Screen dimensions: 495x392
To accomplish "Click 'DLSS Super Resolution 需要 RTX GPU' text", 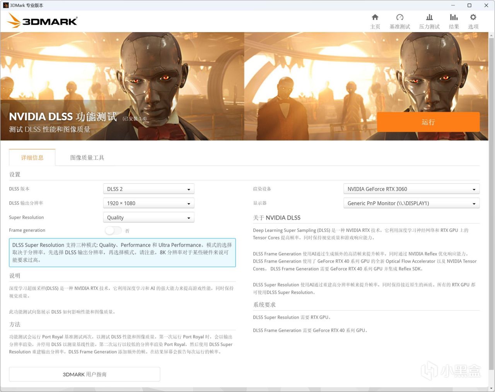I will click(x=292, y=317).
